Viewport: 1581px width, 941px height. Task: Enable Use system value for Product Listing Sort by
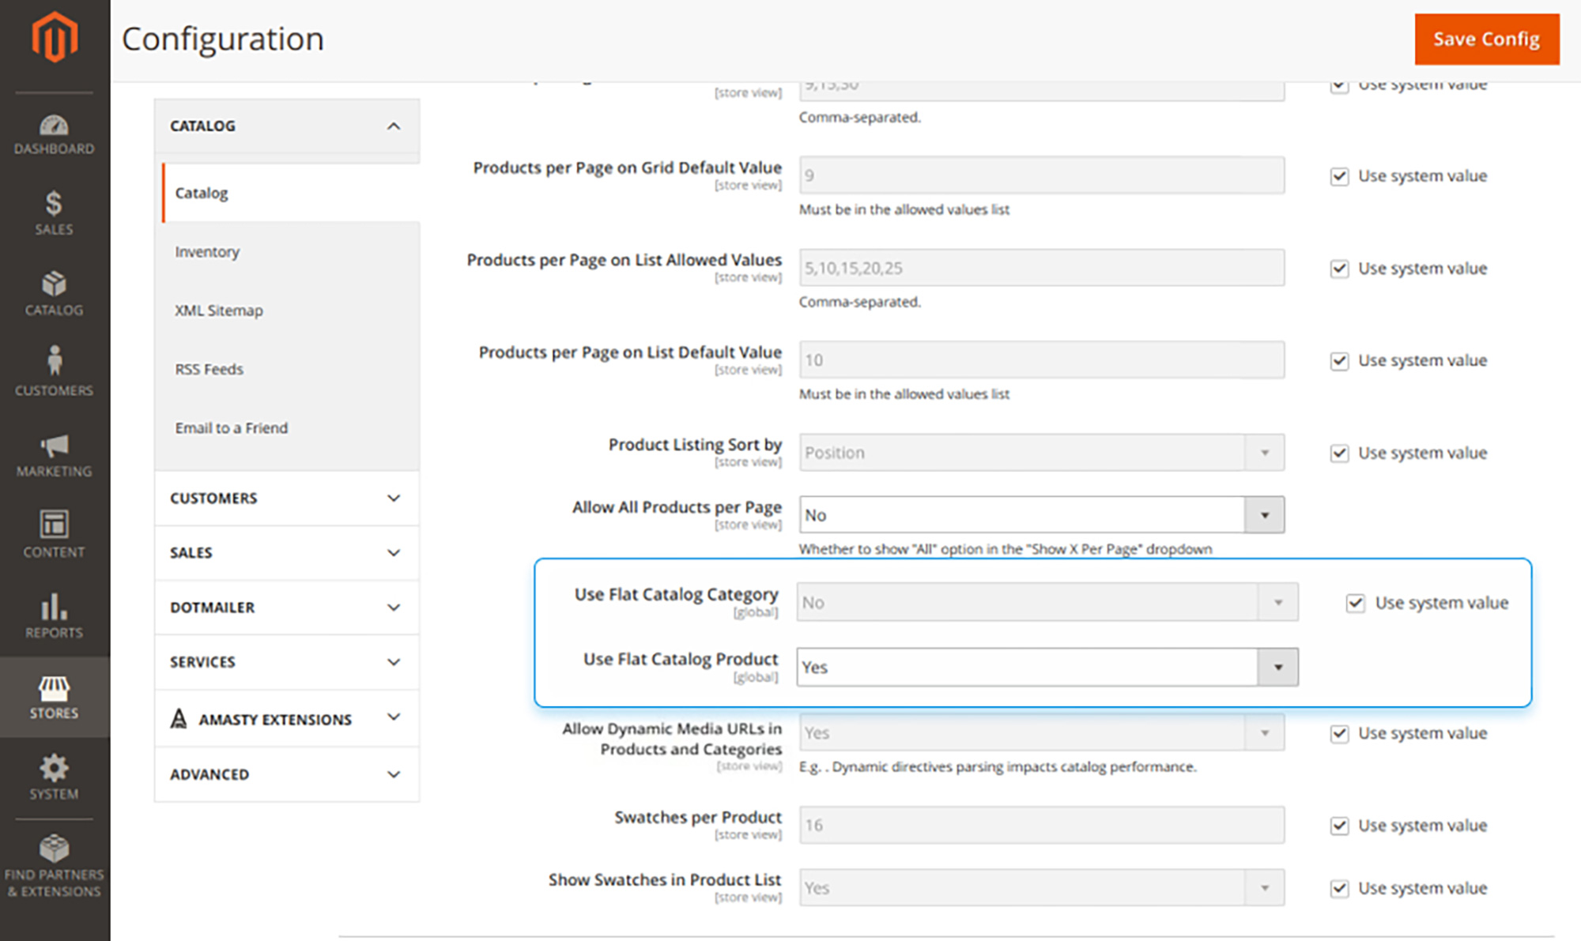(x=1342, y=451)
